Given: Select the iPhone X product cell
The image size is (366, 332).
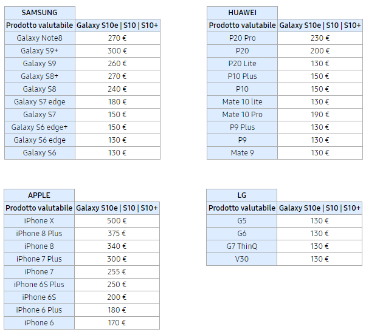Looking at the screenshot, I should 40,221.
